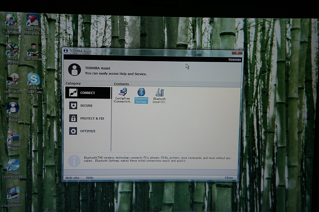This screenshot has height=212, width=319.
Task: Click the info icon beside Bluetooth description
Action: (74, 161)
